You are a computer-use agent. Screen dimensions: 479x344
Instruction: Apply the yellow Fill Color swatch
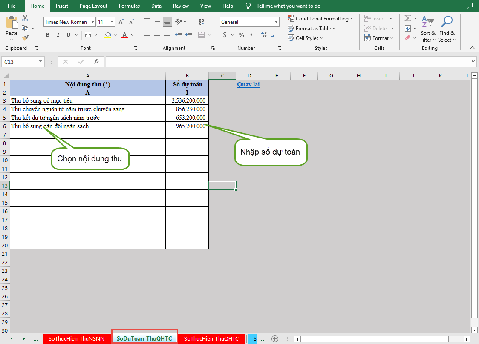tap(108, 35)
